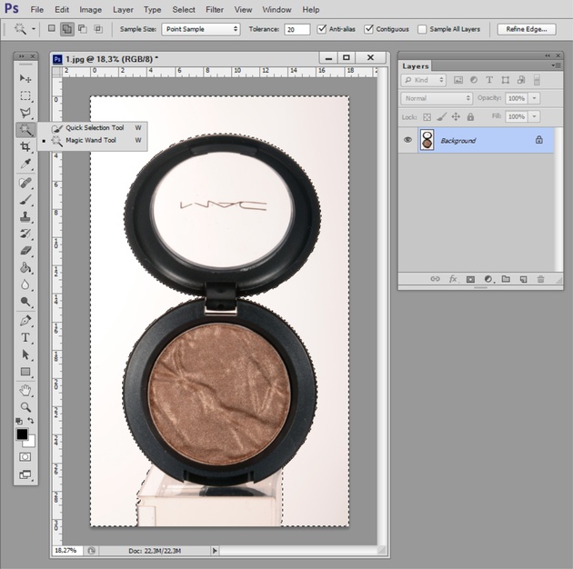Open the File menu

click(37, 9)
